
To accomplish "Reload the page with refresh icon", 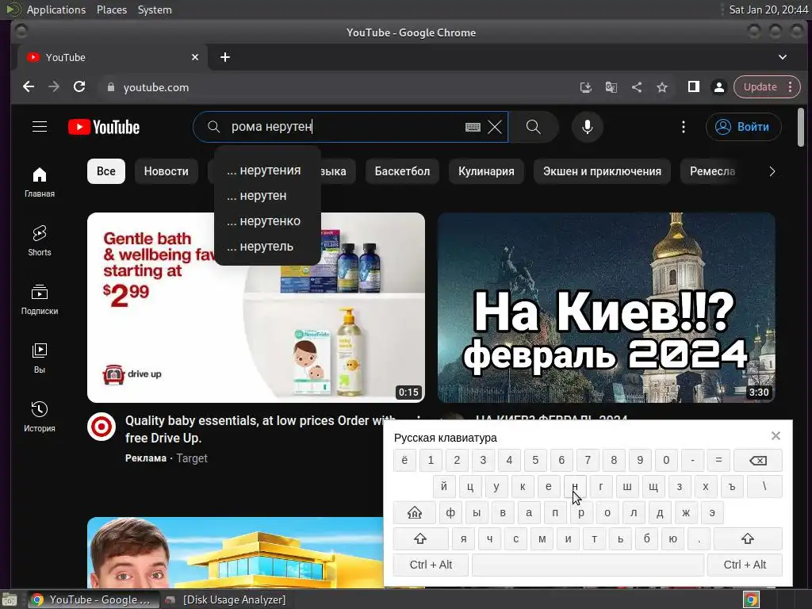I will point(79,87).
